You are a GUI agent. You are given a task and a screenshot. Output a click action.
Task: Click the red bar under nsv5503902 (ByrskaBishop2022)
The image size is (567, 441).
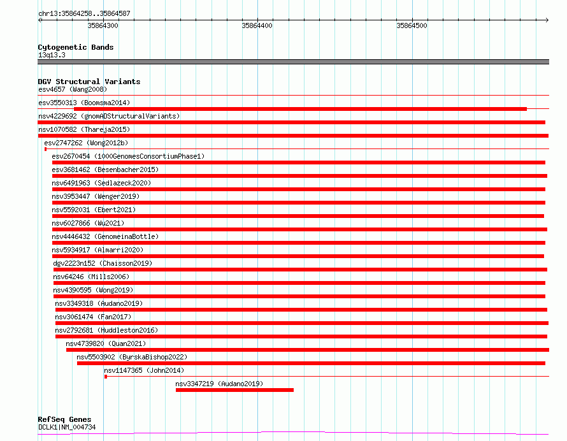pos(311,363)
